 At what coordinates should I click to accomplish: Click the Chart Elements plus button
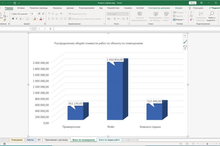(x=185, y=36)
